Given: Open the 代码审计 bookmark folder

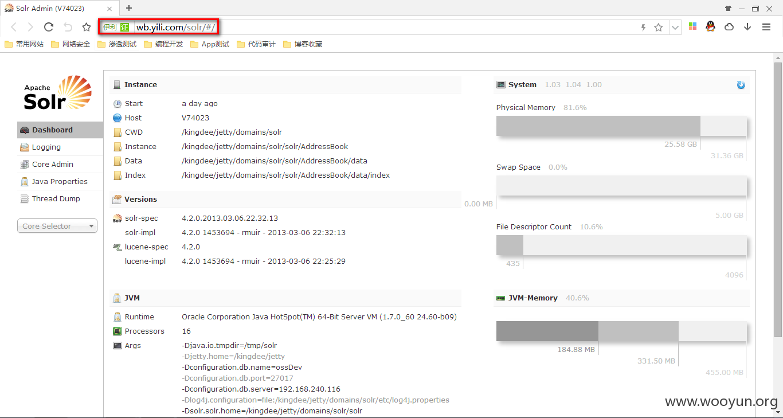Looking at the screenshot, I should pyautogui.click(x=256, y=44).
